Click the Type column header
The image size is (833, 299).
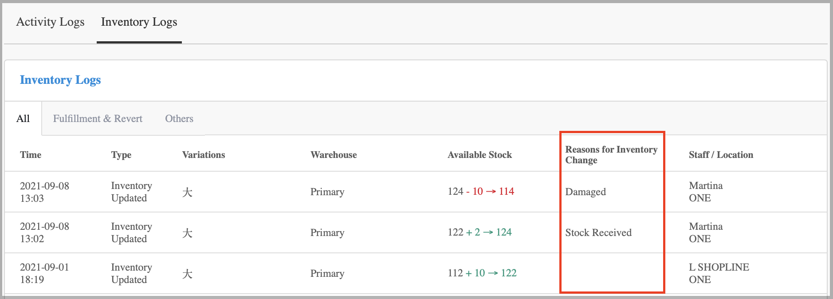click(x=121, y=155)
